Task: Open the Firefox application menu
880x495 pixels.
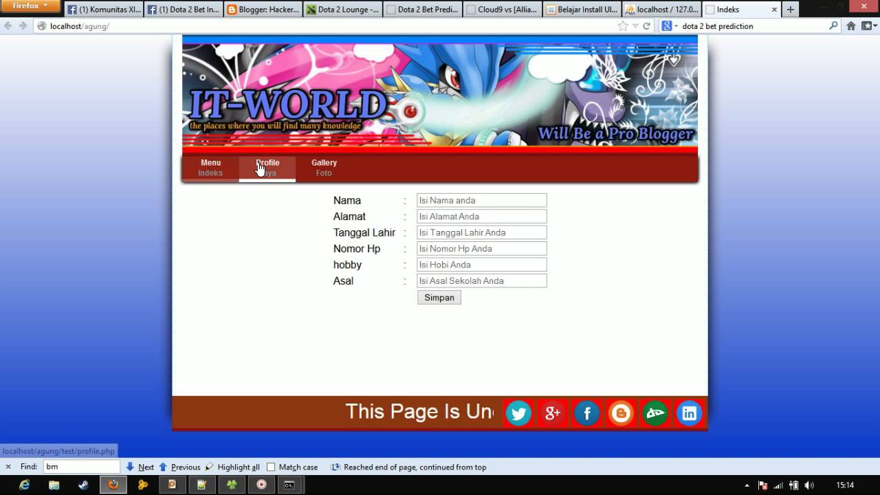Action: click(30, 6)
